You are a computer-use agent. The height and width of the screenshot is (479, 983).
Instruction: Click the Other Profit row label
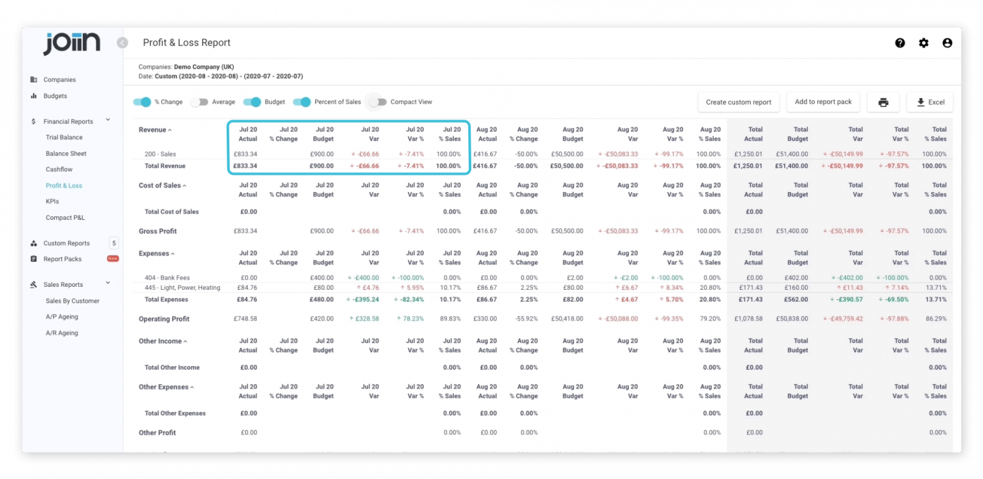(x=157, y=433)
